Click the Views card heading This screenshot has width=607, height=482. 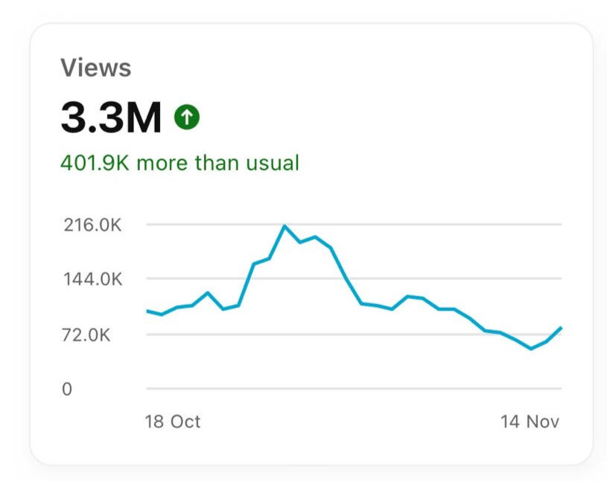tap(95, 68)
